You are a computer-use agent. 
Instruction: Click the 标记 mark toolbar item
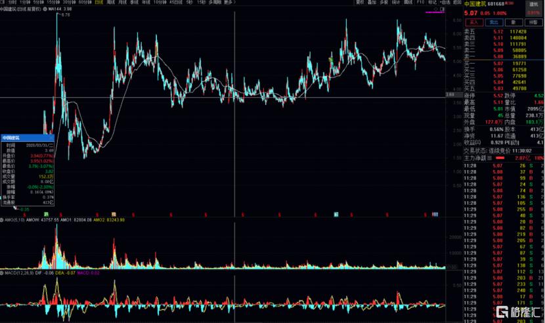coord(432,2)
